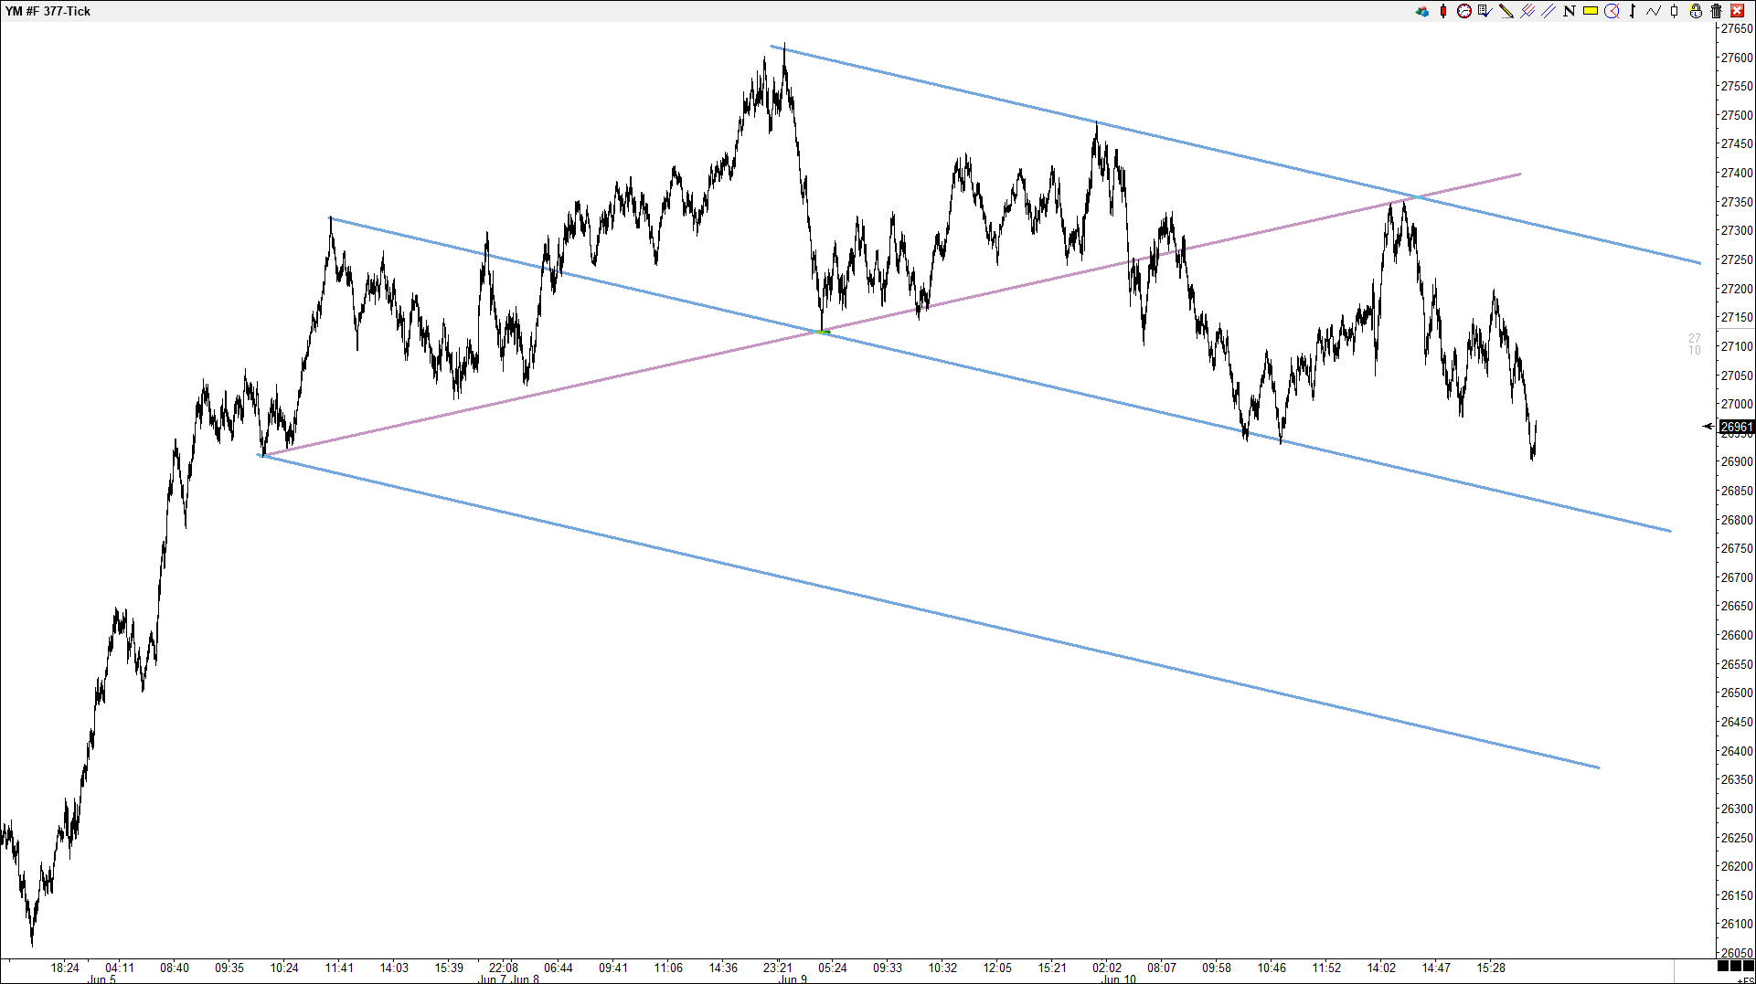This screenshot has width=1756, height=984.
Task: Switch to bar chart style icon
Action: [1633, 11]
